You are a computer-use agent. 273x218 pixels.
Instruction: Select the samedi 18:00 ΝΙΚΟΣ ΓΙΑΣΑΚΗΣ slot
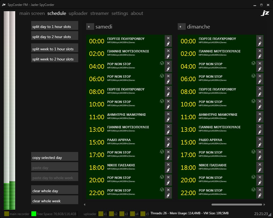click(125, 167)
